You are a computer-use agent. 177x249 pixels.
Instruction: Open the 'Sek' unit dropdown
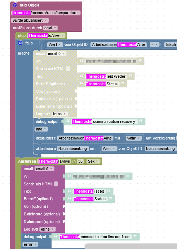[x=93, y=161]
